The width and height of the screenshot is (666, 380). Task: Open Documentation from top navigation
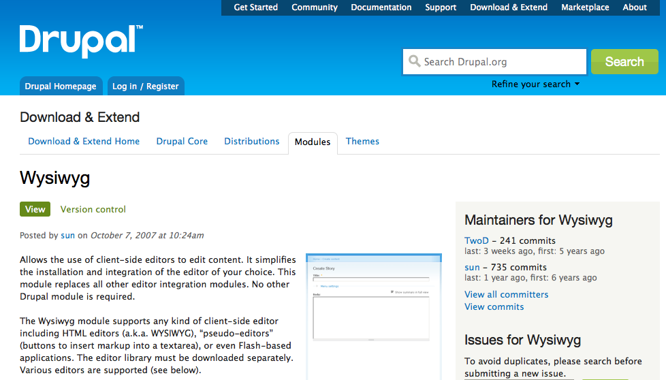pyautogui.click(x=381, y=7)
